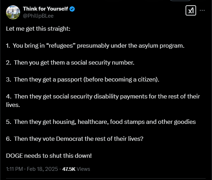
Task: Click the partially visible button above Grok icon
Action: [180, 0]
